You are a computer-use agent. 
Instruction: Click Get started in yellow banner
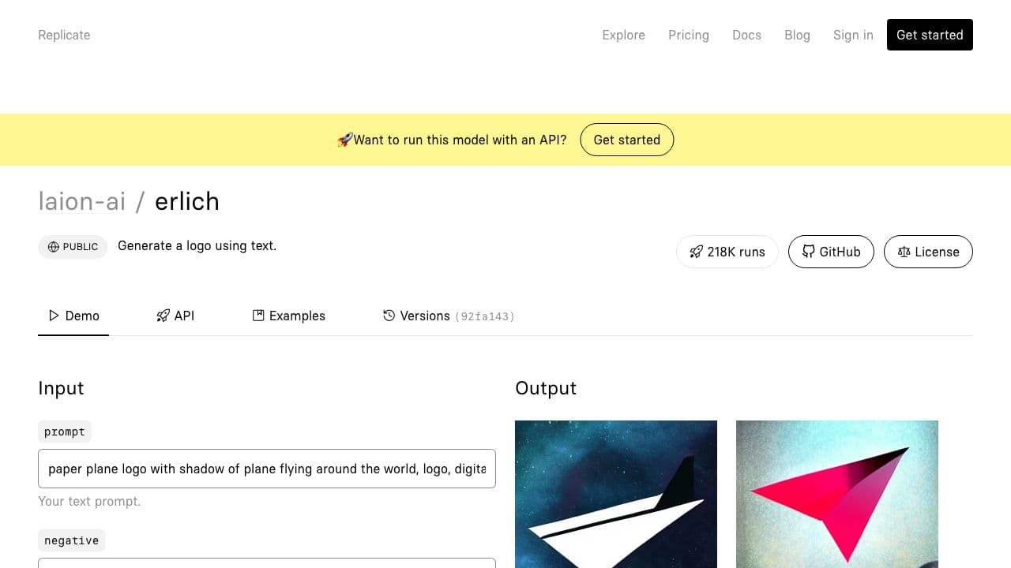(626, 140)
